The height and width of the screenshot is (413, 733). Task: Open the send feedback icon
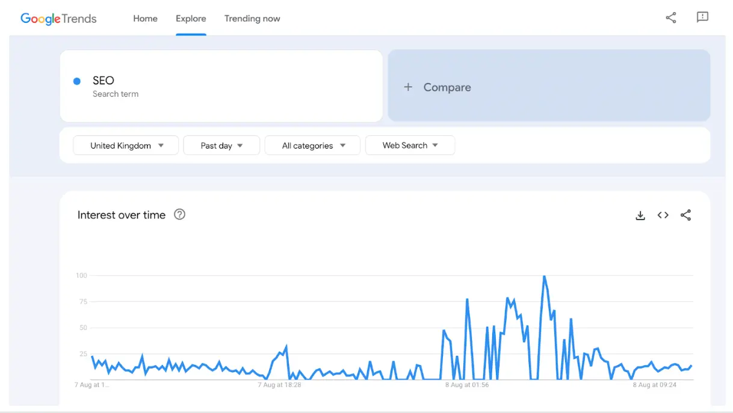[702, 17]
